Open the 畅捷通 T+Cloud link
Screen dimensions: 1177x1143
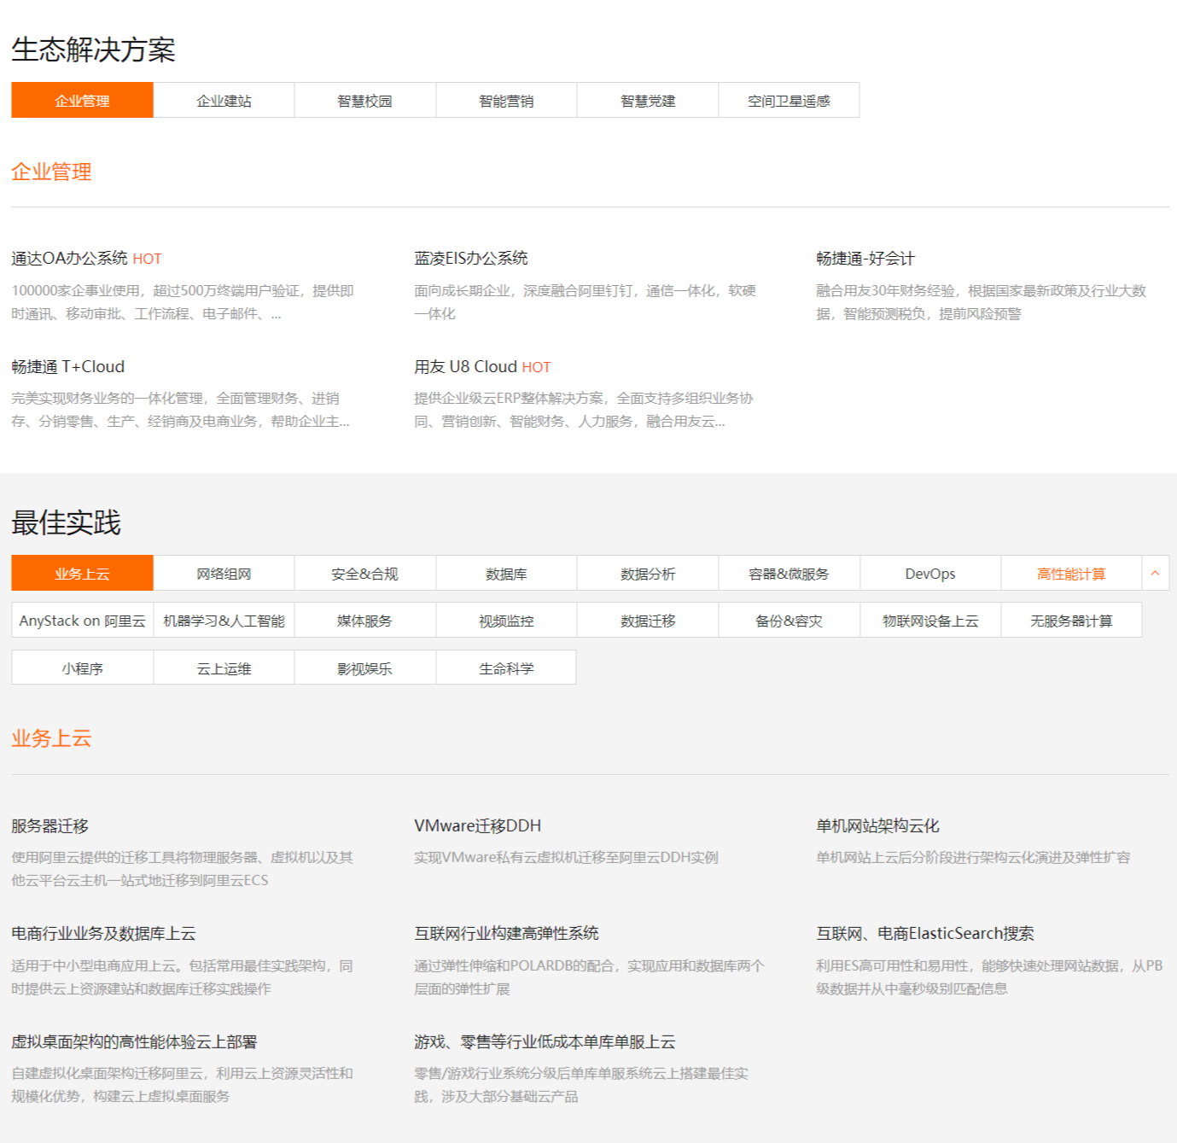click(x=68, y=366)
